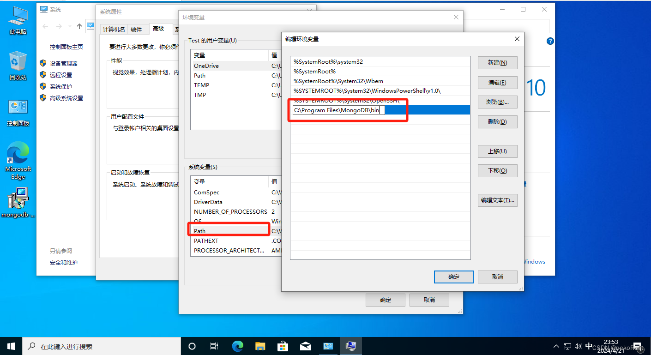651x355 pixels.
Task: Select the plain %SystemRoot% entry
Action: click(x=380, y=71)
